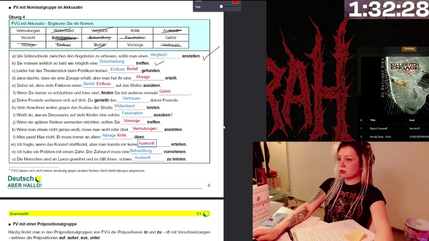Click the '#' column header in queue

pyautogui.click(x=361, y=120)
